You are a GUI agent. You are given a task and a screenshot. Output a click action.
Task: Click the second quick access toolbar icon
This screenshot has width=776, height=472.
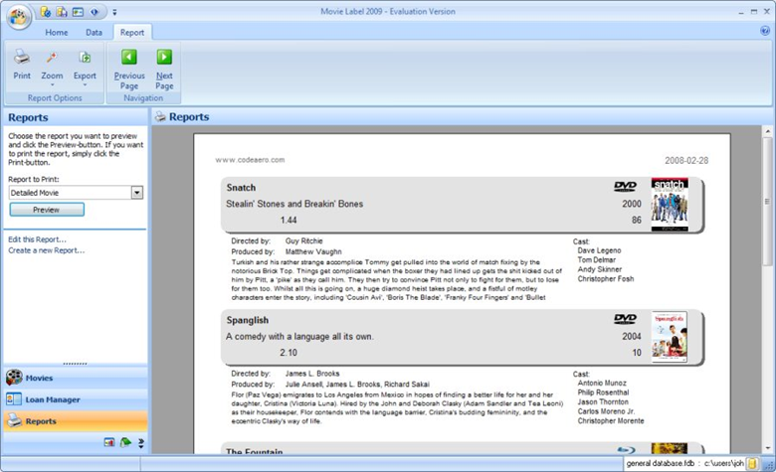62,12
